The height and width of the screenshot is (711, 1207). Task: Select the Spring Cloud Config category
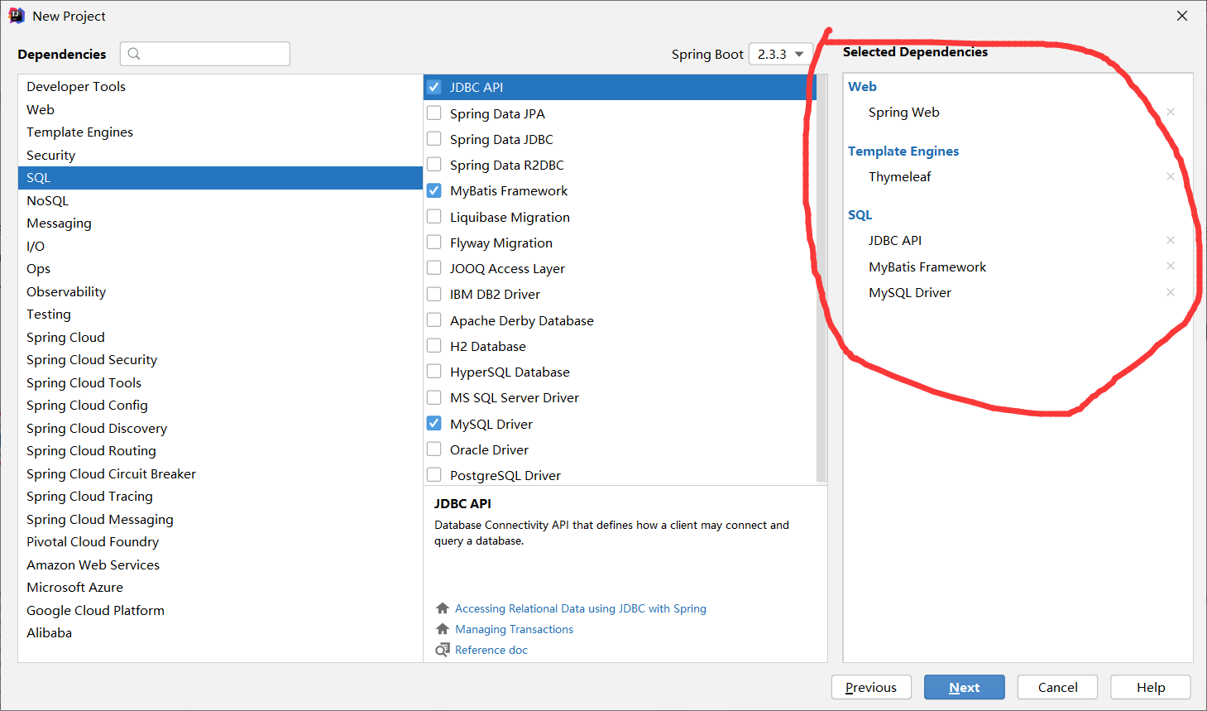pos(220,405)
